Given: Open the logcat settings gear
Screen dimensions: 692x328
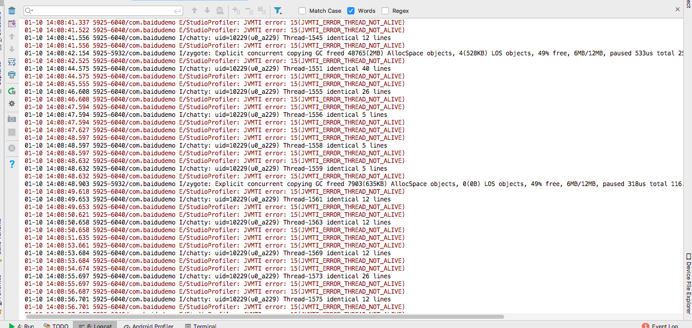Looking at the screenshot, I should click(12, 102).
